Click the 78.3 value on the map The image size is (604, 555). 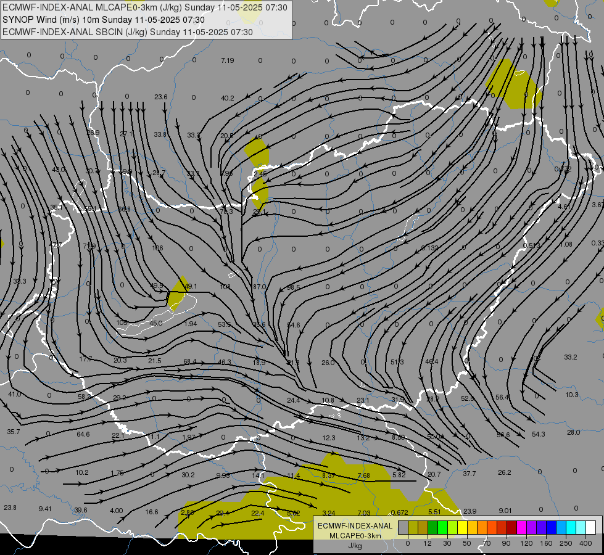pyautogui.click(x=226, y=212)
